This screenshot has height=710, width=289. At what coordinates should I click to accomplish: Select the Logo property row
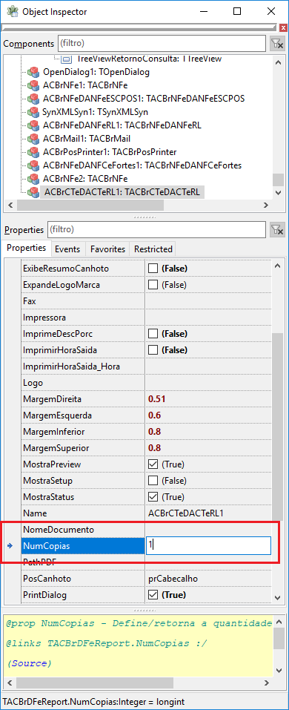[146, 383]
